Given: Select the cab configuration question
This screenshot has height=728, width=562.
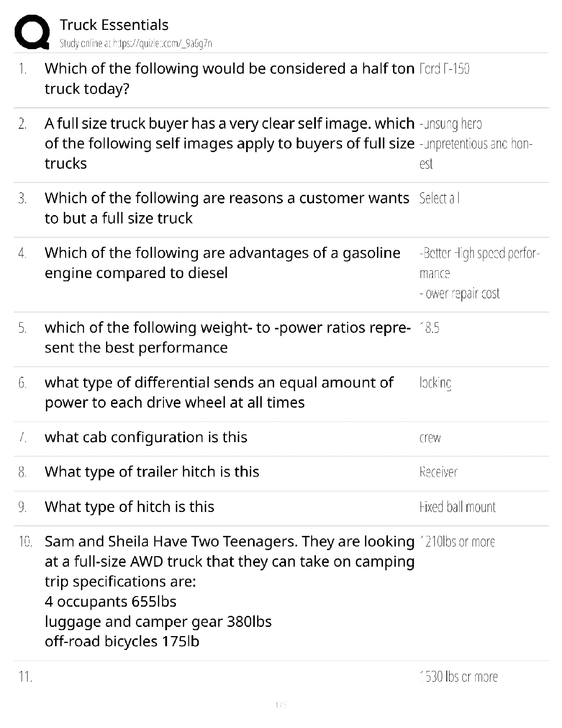Looking at the screenshot, I should (x=146, y=437).
